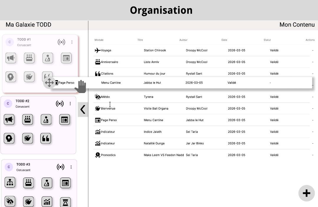The height and width of the screenshot is (207, 318).
Task: Toggle the broadcast signal on TODD #3
Action: coord(61,167)
